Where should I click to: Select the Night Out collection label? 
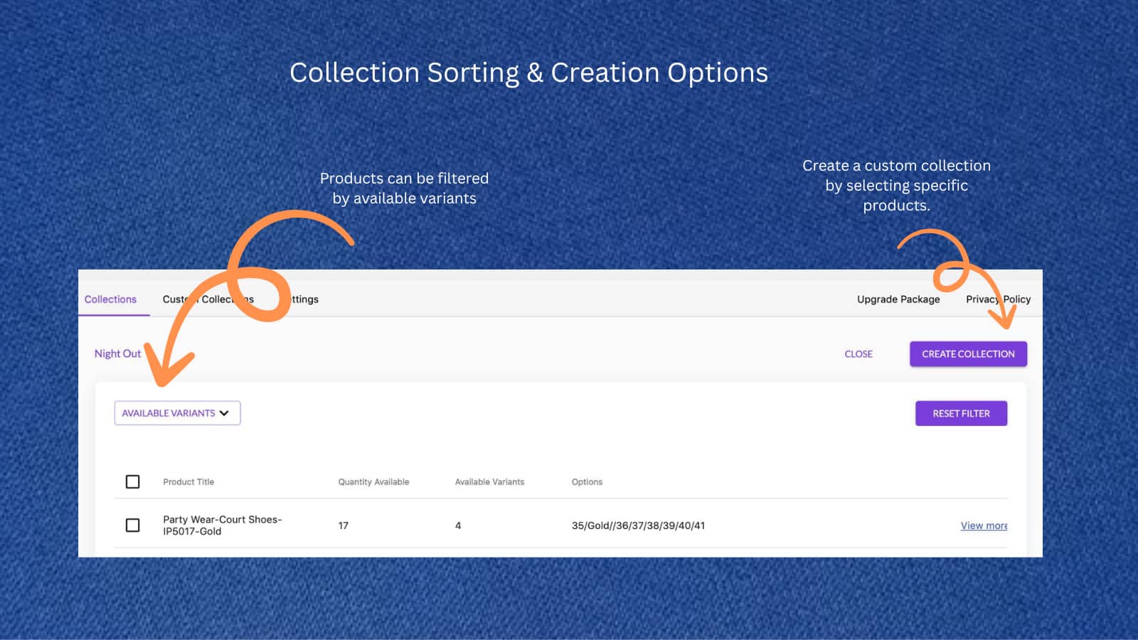point(117,353)
